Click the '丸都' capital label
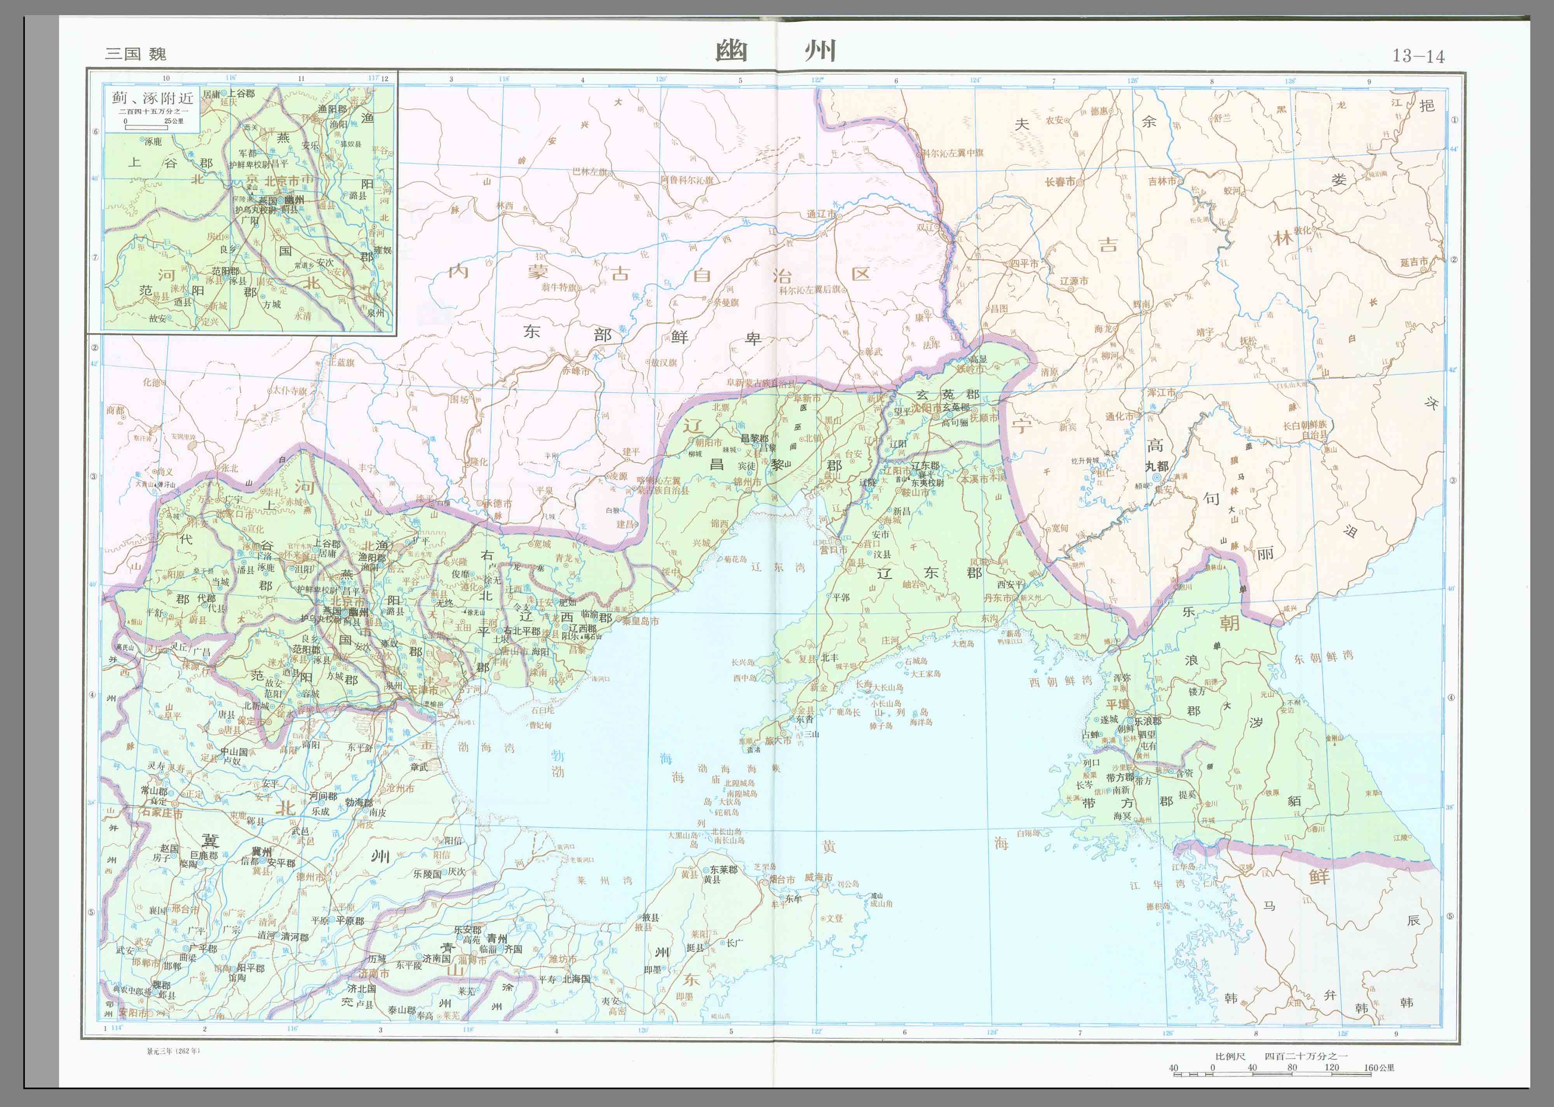Image resolution: width=1554 pixels, height=1107 pixels. coord(1157,466)
